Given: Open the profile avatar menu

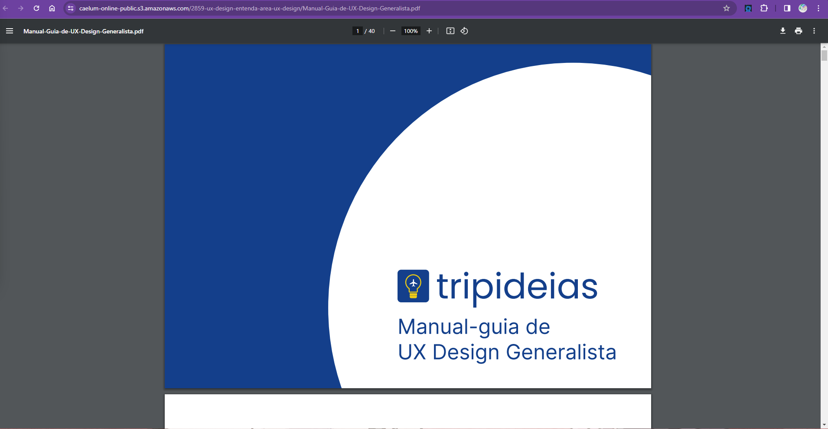Looking at the screenshot, I should [803, 8].
